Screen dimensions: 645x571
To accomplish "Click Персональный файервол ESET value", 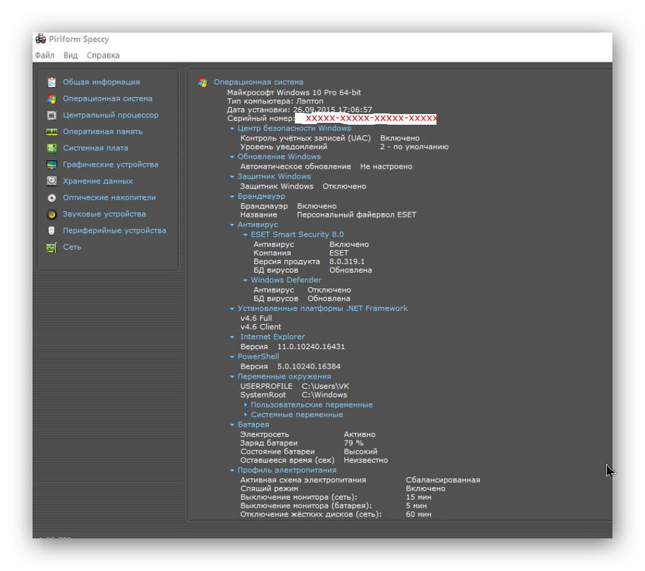I will click(357, 215).
